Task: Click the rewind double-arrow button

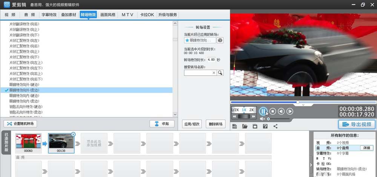Action: tap(234, 116)
